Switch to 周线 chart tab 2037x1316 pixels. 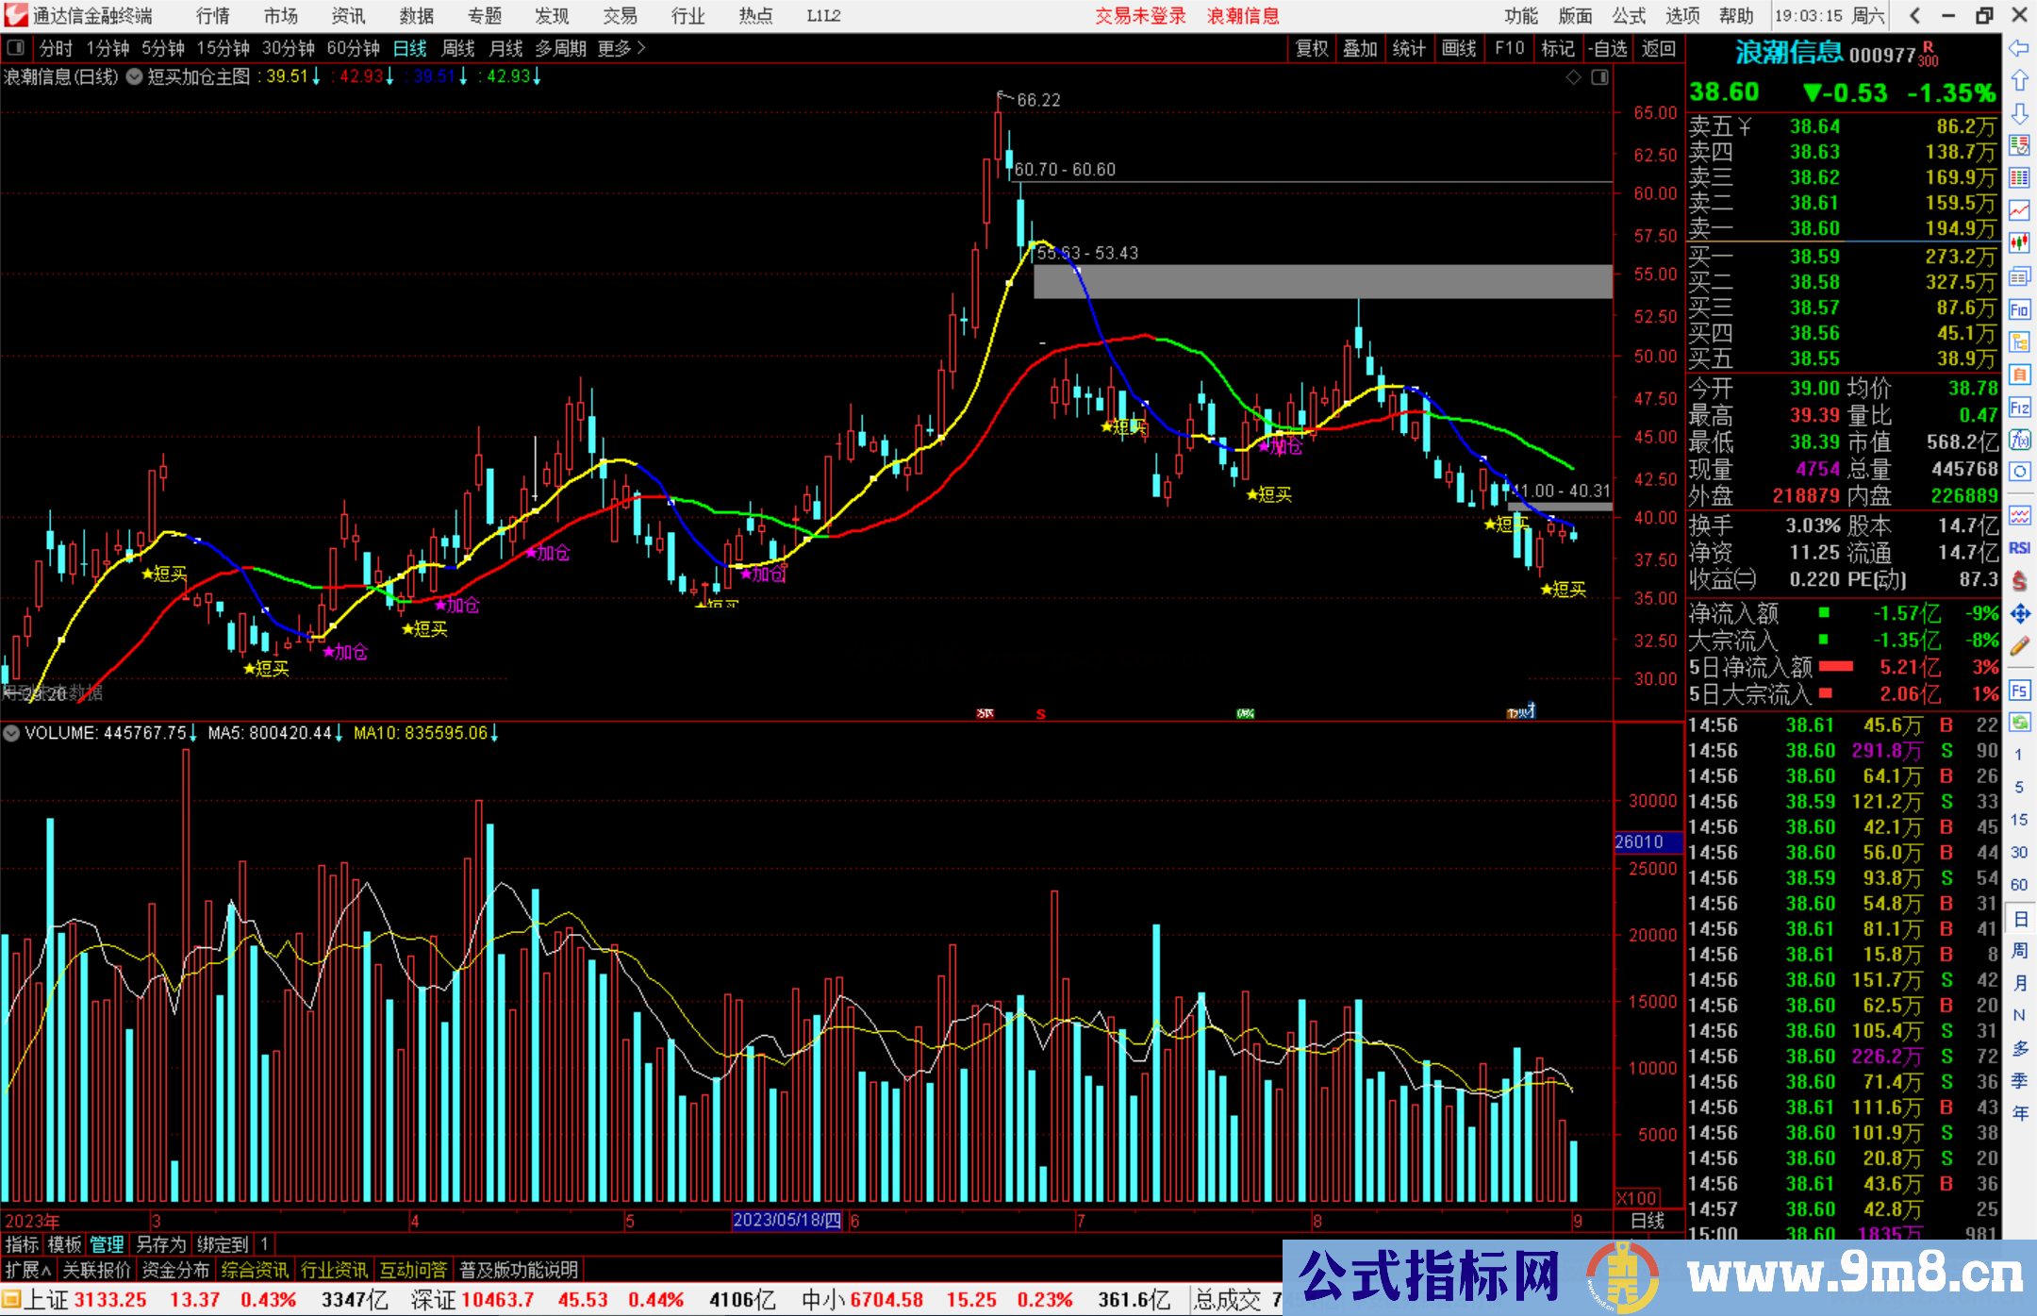(x=458, y=48)
